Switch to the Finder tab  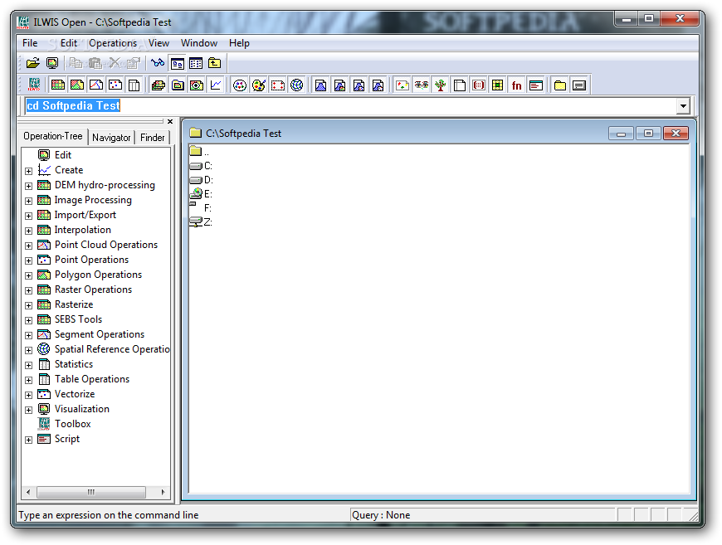pos(153,137)
